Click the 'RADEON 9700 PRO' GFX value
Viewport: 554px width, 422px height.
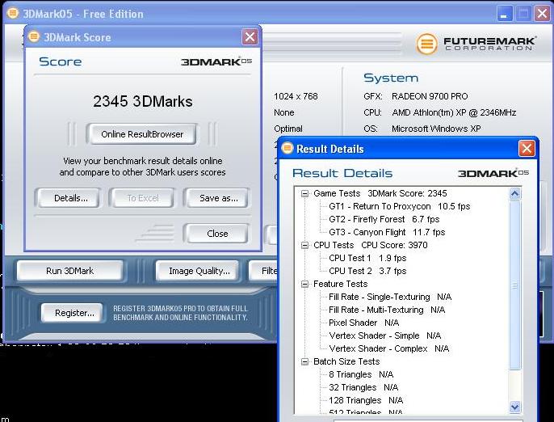pos(430,96)
